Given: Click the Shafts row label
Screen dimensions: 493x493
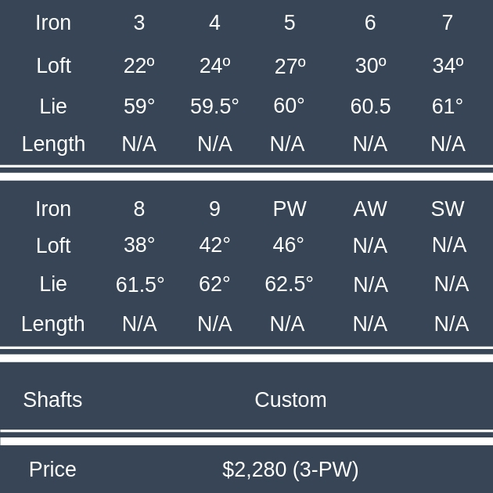Looking at the screenshot, I should click(52, 400).
